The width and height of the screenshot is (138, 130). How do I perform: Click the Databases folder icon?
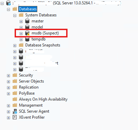[x=15, y=9]
